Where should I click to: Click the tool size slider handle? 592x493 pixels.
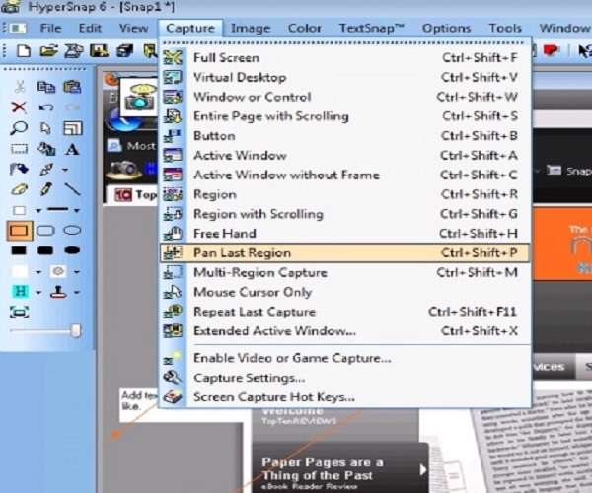[x=76, y=331]
